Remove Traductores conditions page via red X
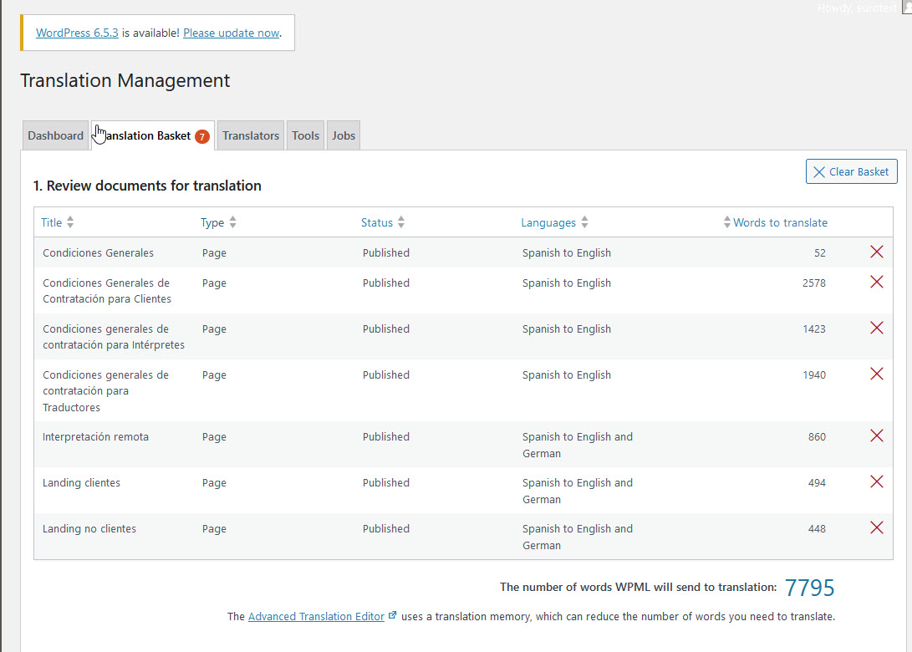 click(x=876, y=374)
